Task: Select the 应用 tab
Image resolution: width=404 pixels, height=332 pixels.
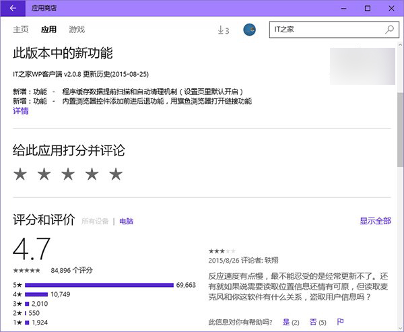Action: pos(48,30)
